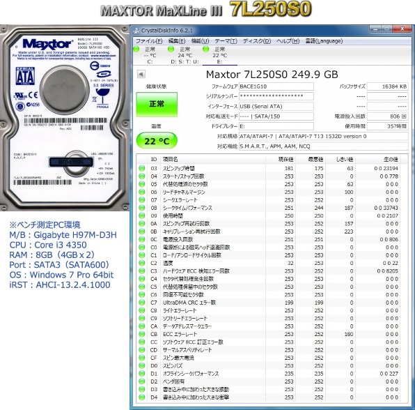Select row C1 ロード/アンロードサイクル回数
Screen dimensions: 415x410
(x=268, y=255)
